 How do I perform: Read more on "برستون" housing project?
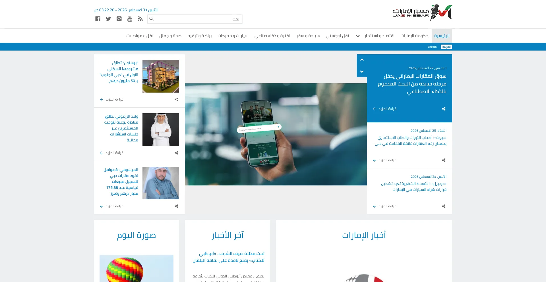pos(114,99)
